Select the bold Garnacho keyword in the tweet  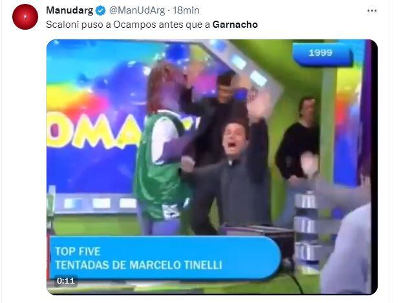(235, 25)
